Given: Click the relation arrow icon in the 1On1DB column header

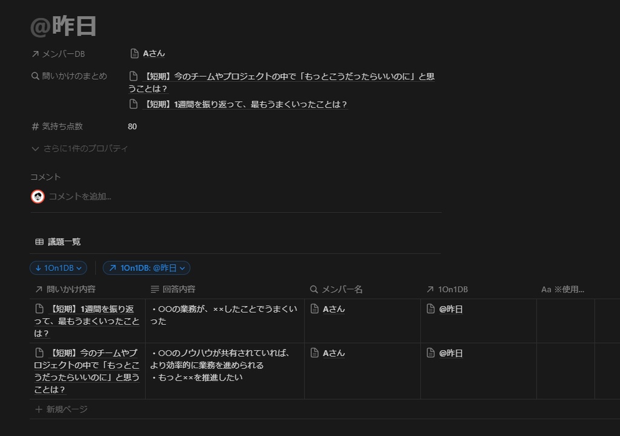Looking at the screenshot, I should pos(428,289).
